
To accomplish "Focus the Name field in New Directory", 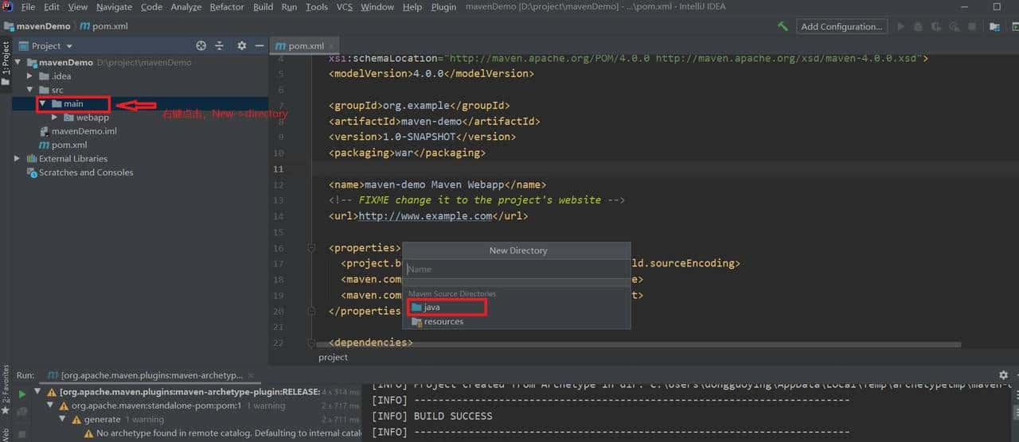I will (516, 269).
